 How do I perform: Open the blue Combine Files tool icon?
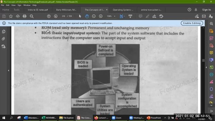tap(211, 60)
